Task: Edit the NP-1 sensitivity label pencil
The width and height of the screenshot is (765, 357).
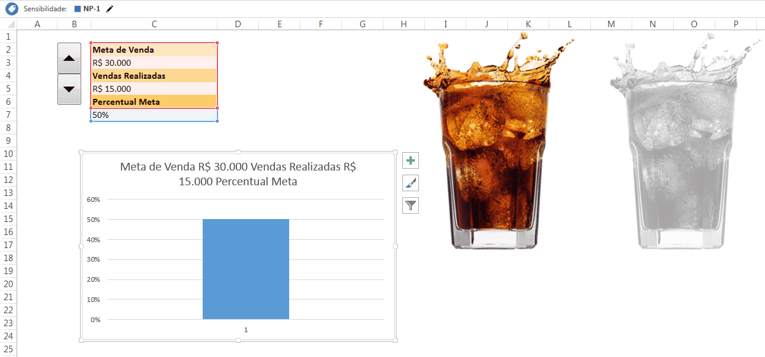Action: pyautogui.click(x=110, y=9)
